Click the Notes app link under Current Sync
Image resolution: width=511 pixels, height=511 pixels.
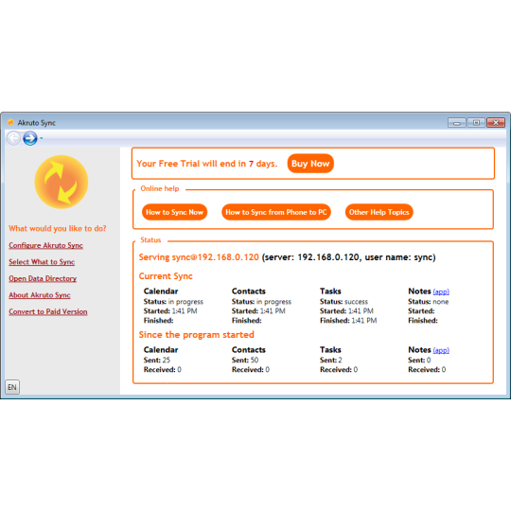pyautogui.click(x=441, y=291)
